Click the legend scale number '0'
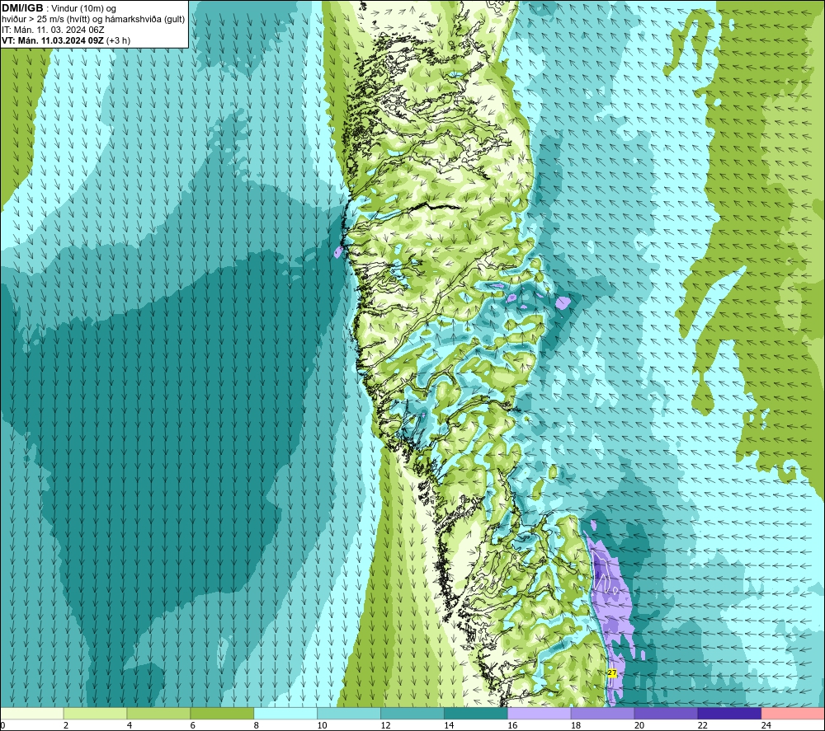 click(x=2, y=725)
